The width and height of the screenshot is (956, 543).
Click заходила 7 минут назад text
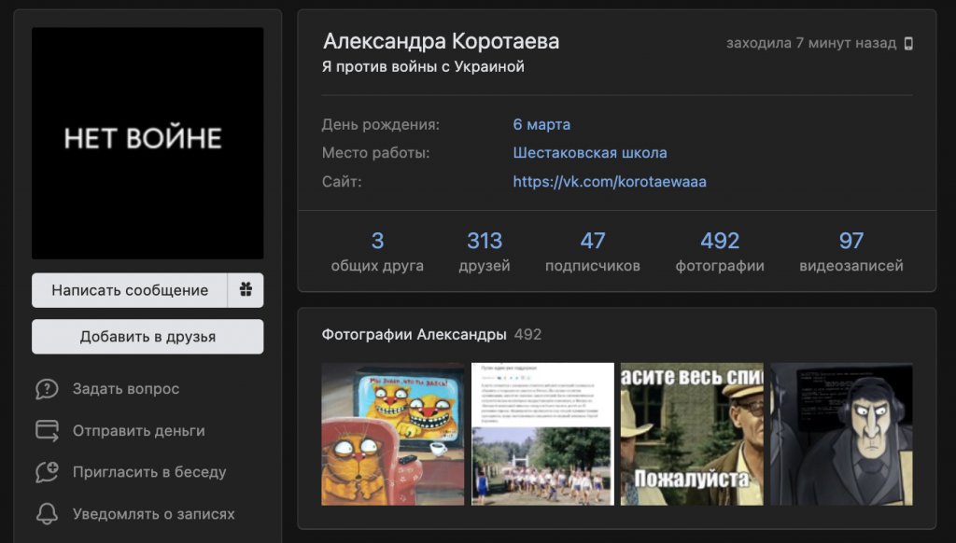click(x=811, y=43)
